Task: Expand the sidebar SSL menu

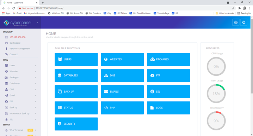Action: coord(20,119)
